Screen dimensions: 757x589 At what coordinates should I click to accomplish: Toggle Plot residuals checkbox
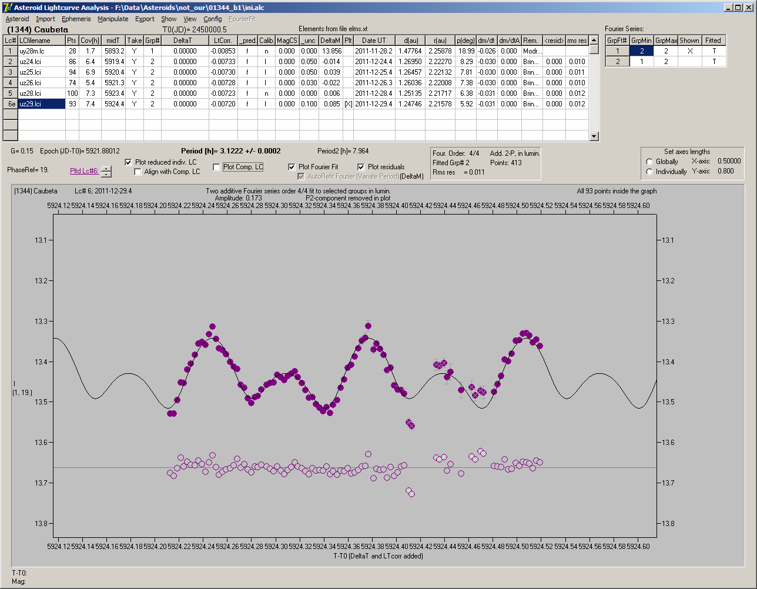(x=361, y=167)
